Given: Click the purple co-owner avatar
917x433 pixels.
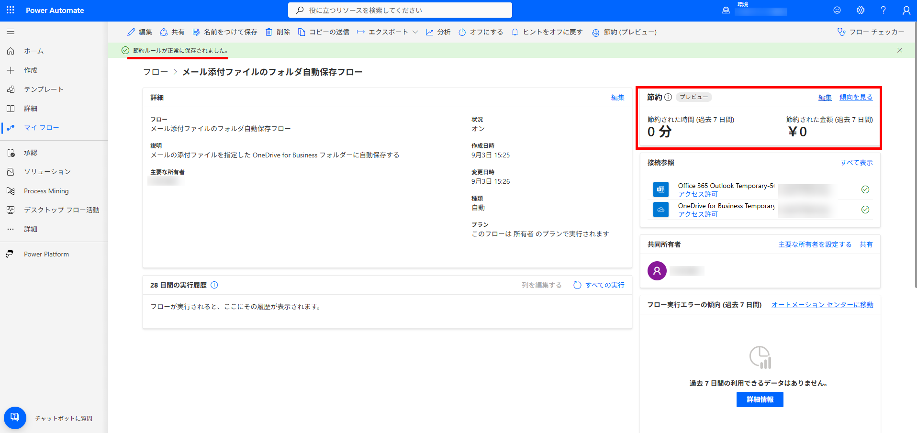Looking at the screenshot, I should point(657,271).
